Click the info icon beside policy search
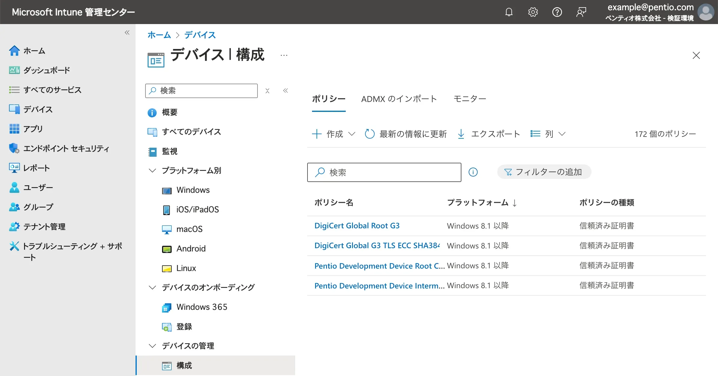The image size is (718, 376). point(473,172)
